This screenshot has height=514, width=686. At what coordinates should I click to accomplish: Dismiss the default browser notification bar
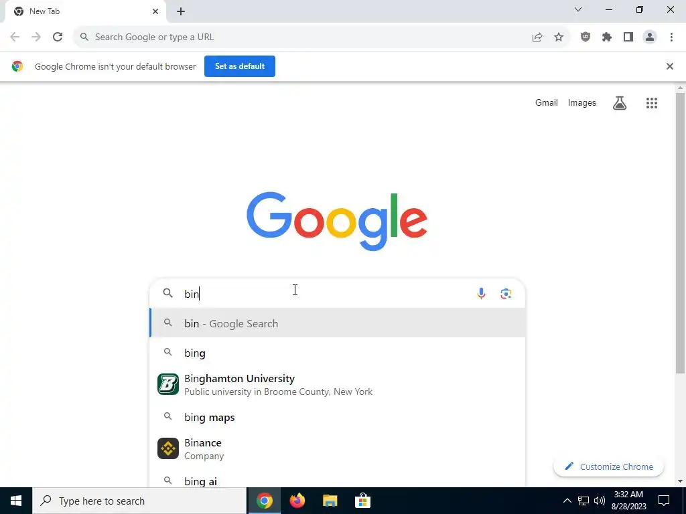(670, 66)
